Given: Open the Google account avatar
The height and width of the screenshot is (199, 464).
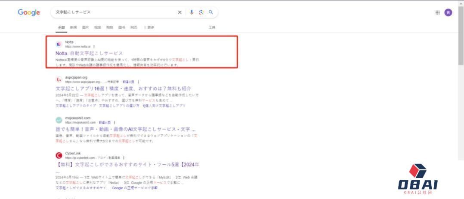Looking at the screenshot, I should point(449,12).
